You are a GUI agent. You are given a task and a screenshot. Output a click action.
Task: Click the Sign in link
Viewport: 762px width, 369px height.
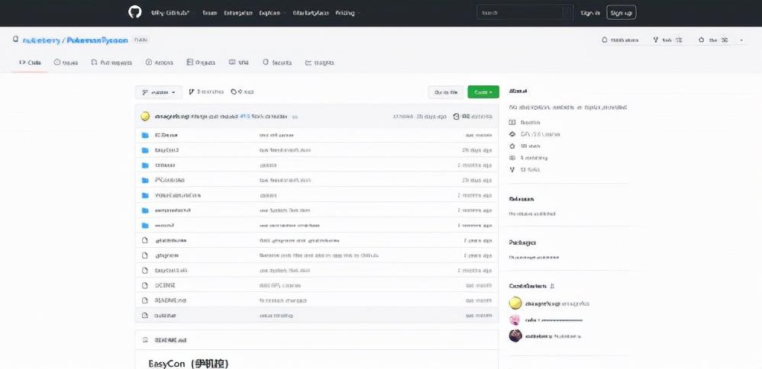click(590, 13)
